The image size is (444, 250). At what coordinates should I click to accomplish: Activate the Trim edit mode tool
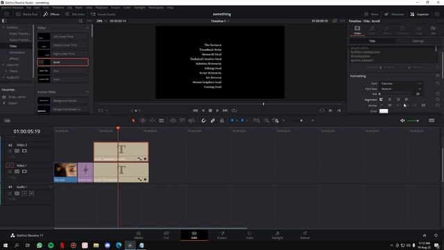coord(143,120)
